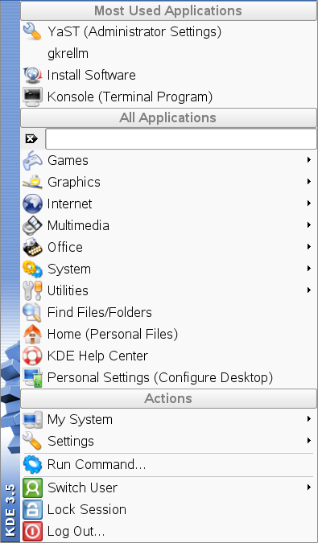This screenshot has width=318, height=543.
Task: Click the System gears icon
Action: 32,269
